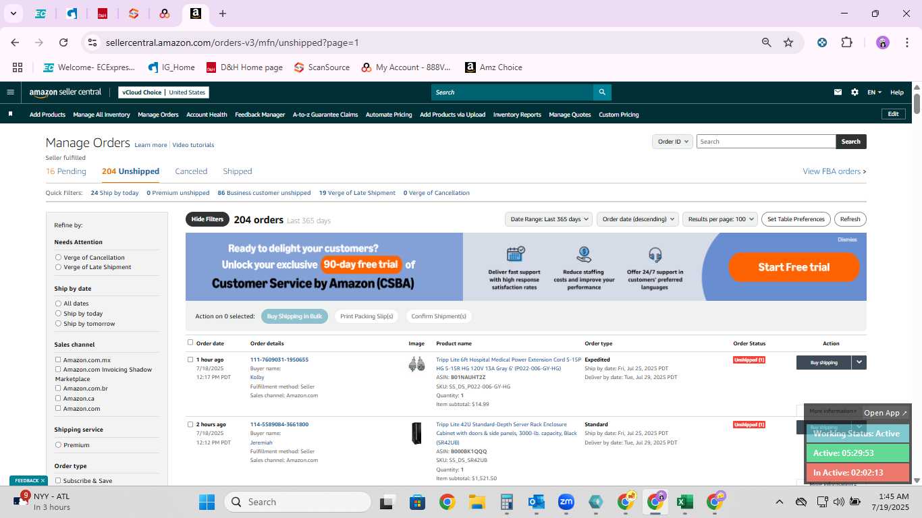Open the vCloud Choice United States account switcher

tap(164, 92)
